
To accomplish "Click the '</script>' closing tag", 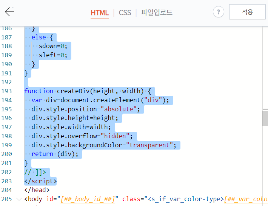I will [x=40, y=181].
